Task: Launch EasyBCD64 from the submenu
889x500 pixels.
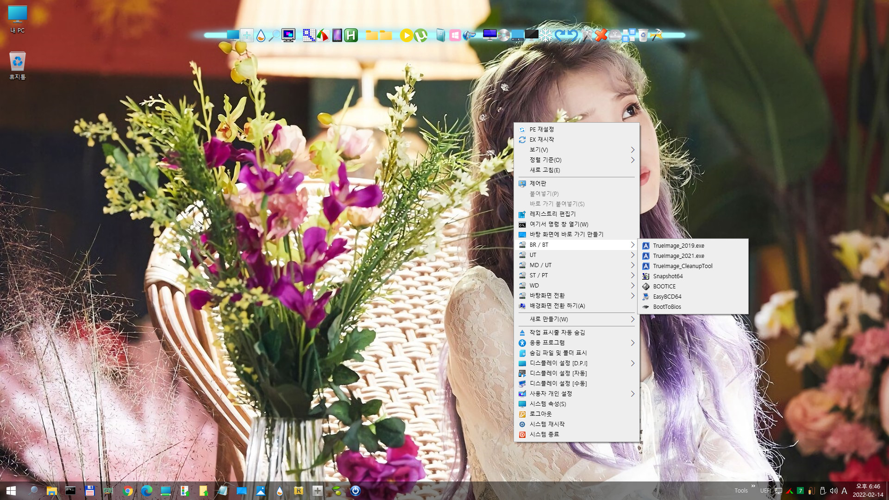Action: click(693, 297)
